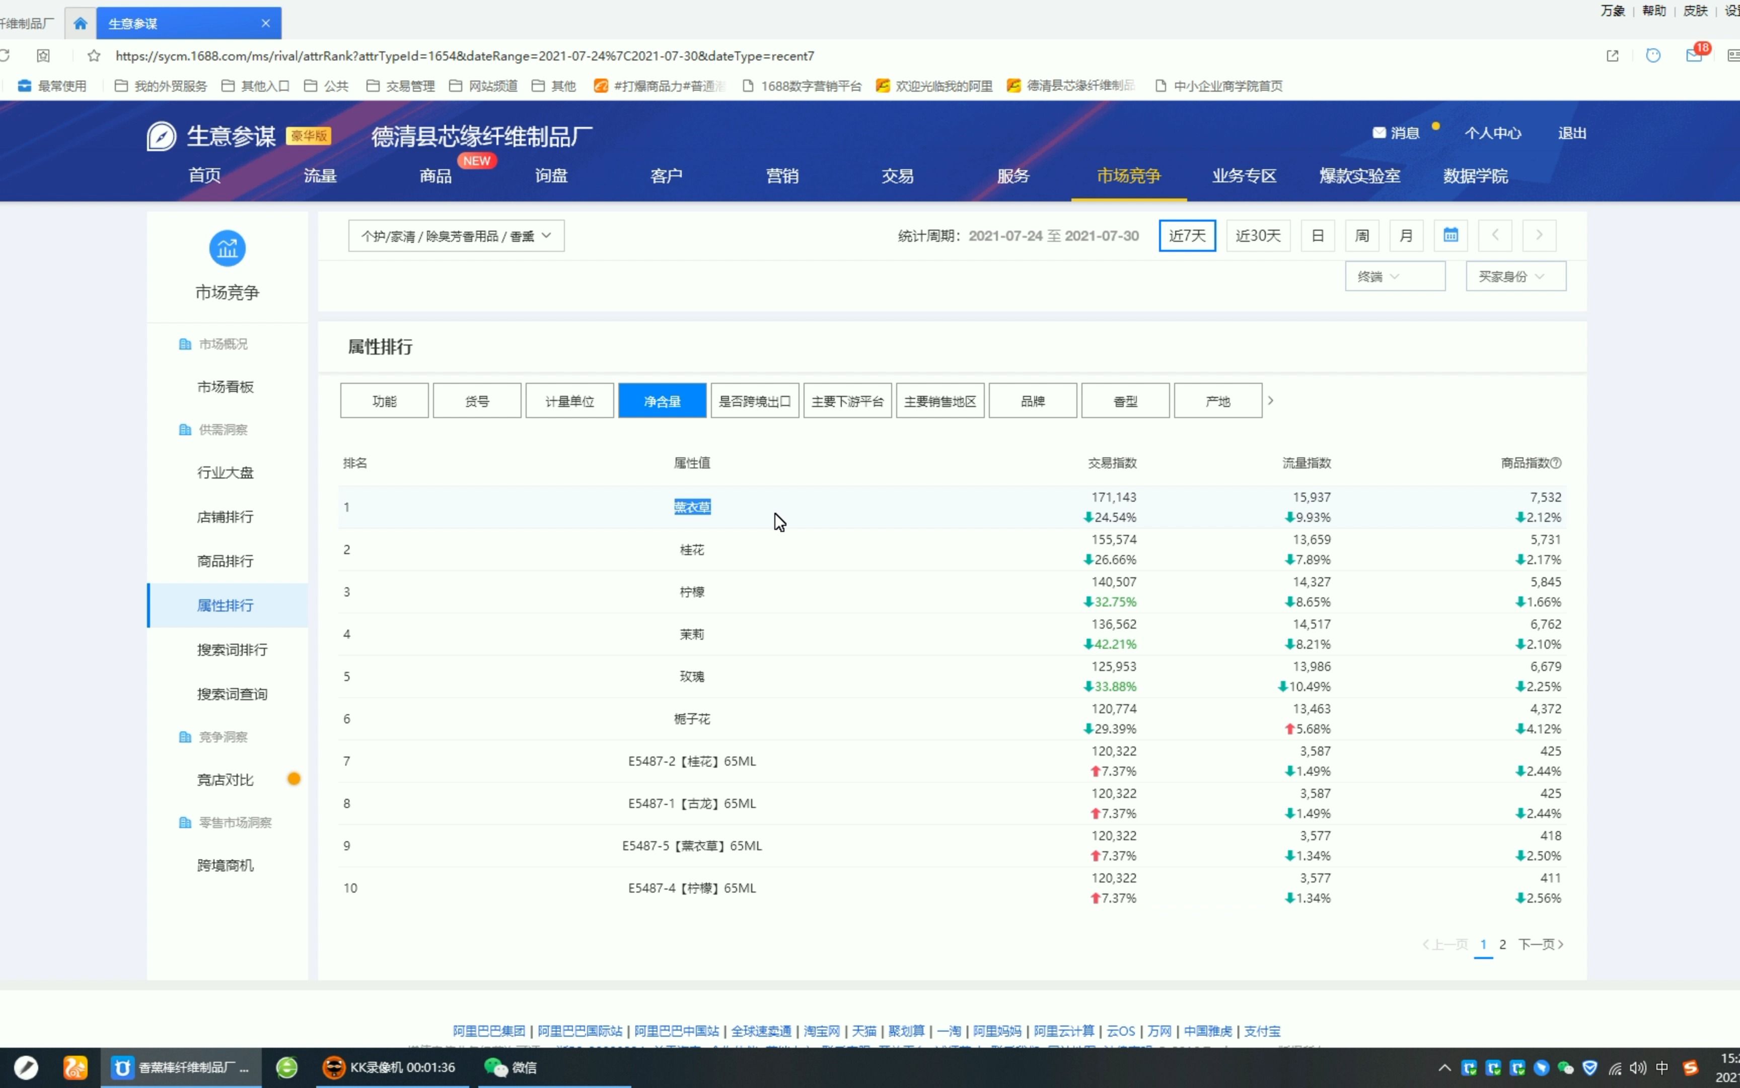This screenshot has height=1088, width=1740.
Task: Open KK录像机 in the taskbar
Action: click(390, 1067)
